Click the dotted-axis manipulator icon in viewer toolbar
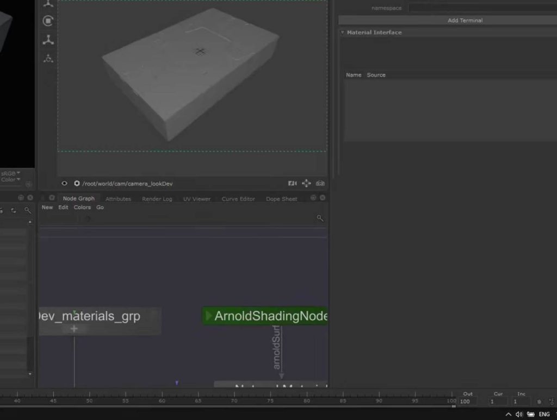 tap(48, 58)
